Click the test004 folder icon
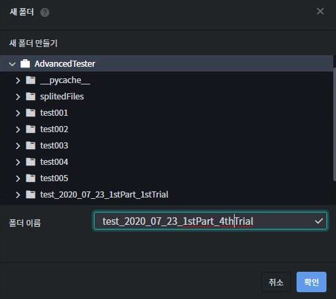The width and height of the screenshot is (336, 299). pos(31,162)
